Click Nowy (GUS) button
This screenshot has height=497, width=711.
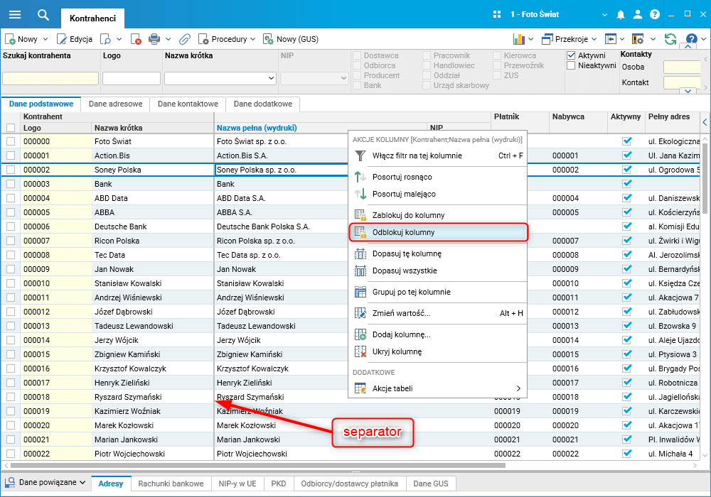[x=291, y=39]
